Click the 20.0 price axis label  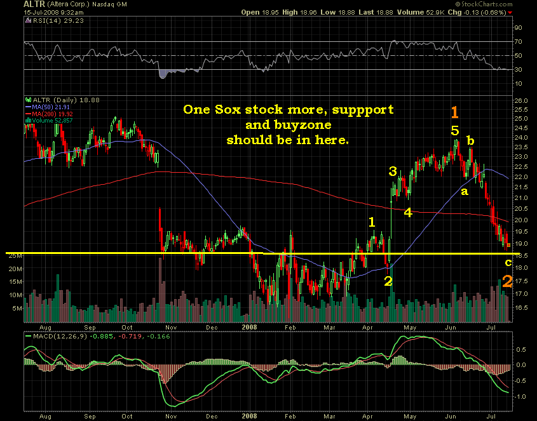(521, 220)
